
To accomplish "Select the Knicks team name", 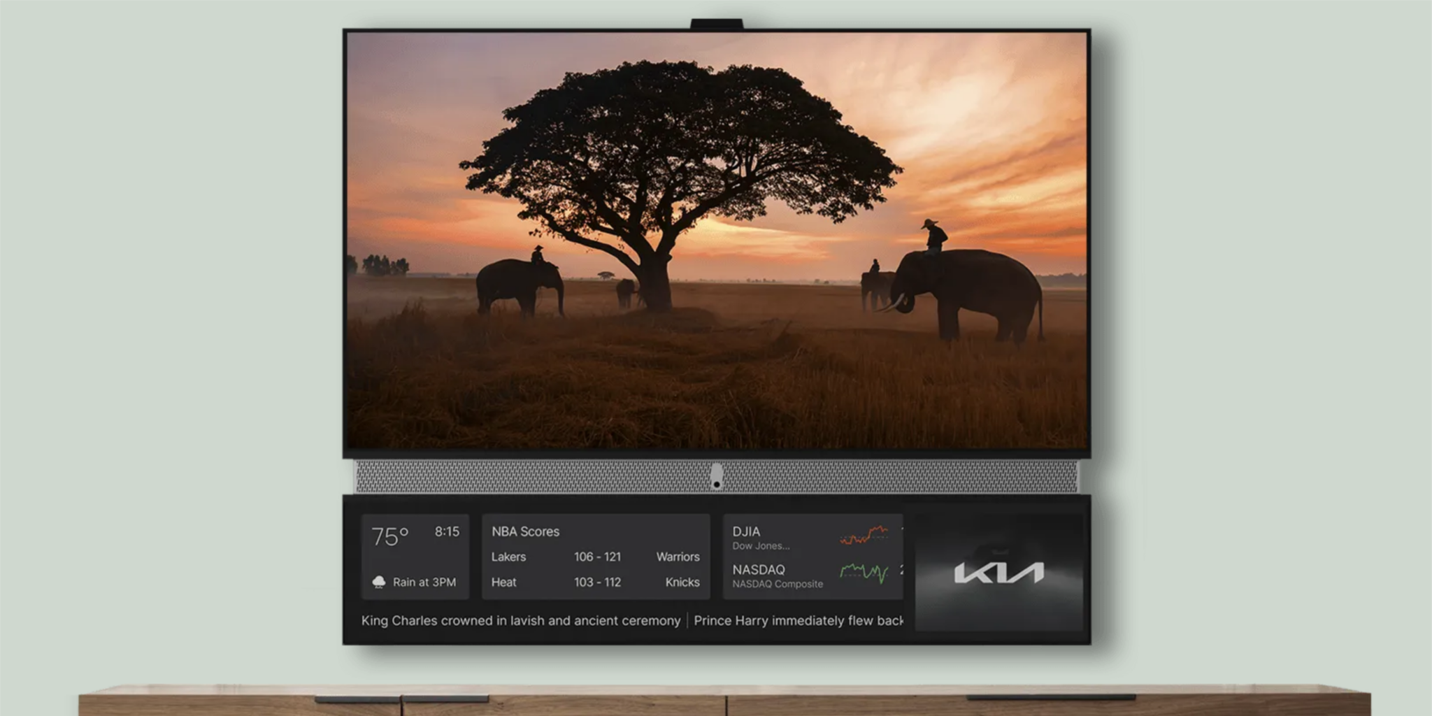I will 682,582.
